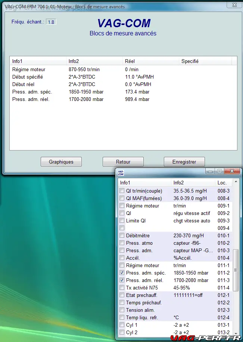Maximize the small selection window
Image resolution: width=243 pixels, height=342 pixels.
[219, 171]
